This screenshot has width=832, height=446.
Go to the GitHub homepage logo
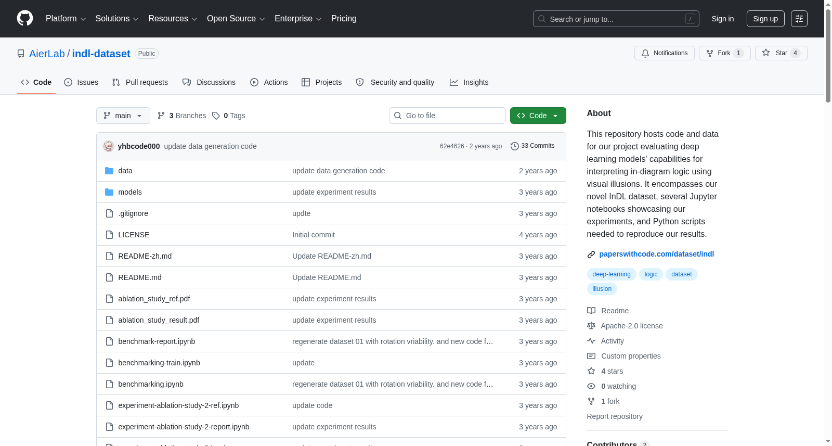tap(25, 19)
